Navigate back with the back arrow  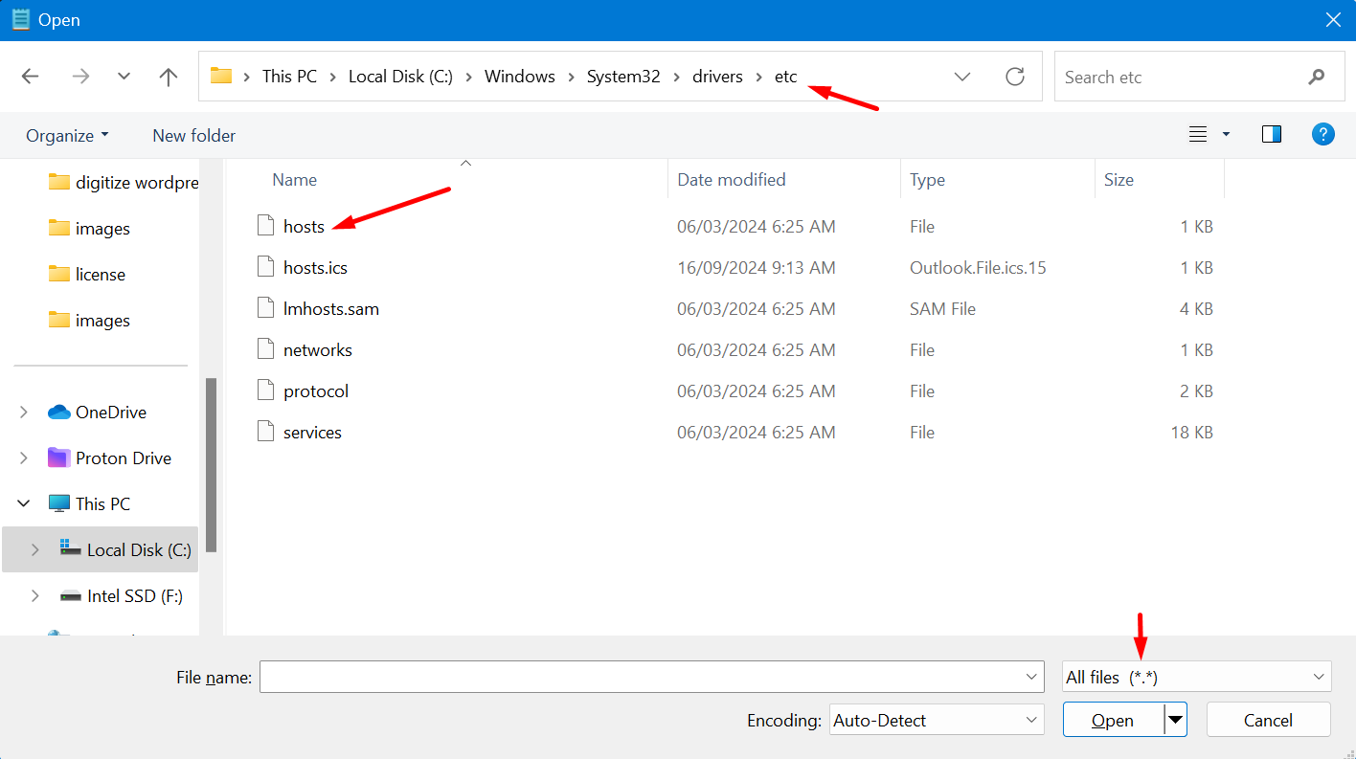pyautogui.click(x=30, y=76)
